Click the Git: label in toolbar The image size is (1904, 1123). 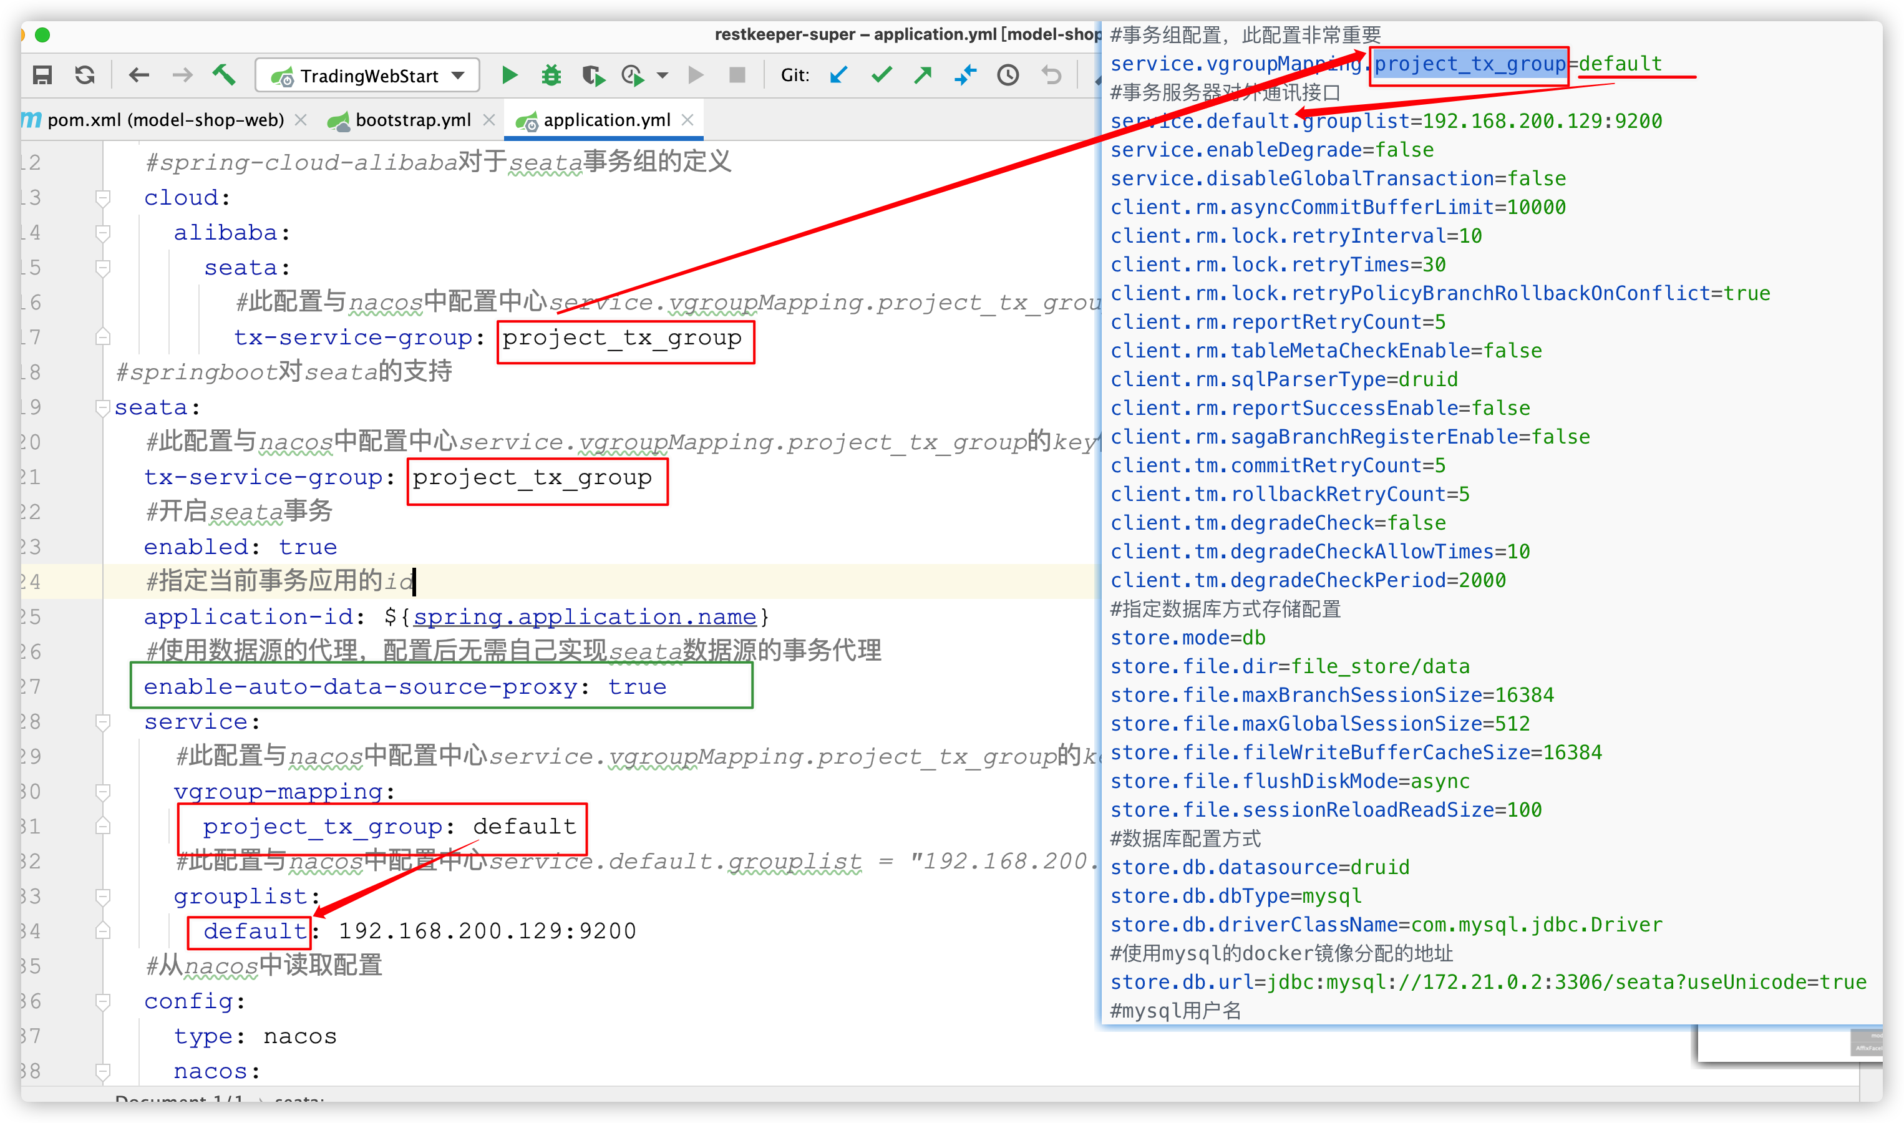pos(794,75)
